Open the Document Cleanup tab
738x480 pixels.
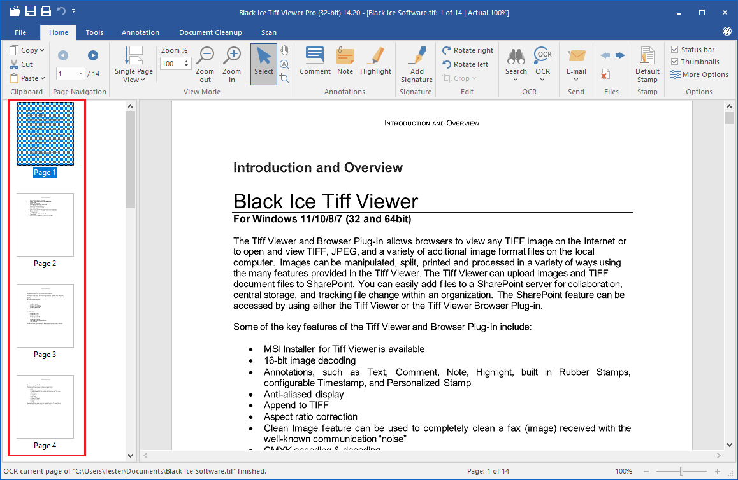pyautogui.click(x=210, y=32)
